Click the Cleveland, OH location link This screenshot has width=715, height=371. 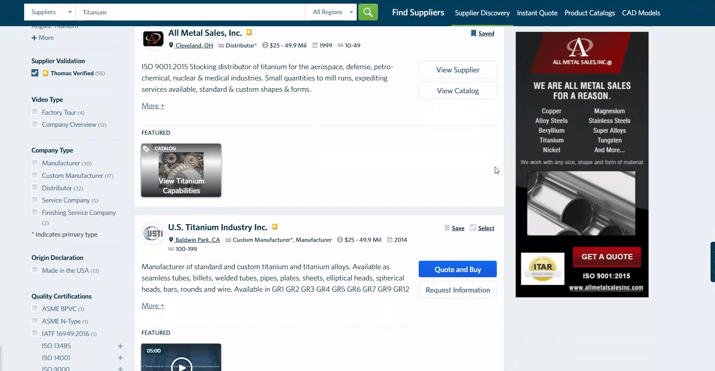click(x=194, y=45)
